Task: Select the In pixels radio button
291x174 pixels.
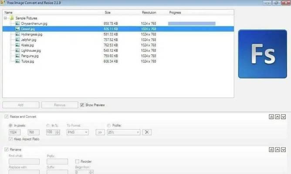Action: click(x=10, y=125)
